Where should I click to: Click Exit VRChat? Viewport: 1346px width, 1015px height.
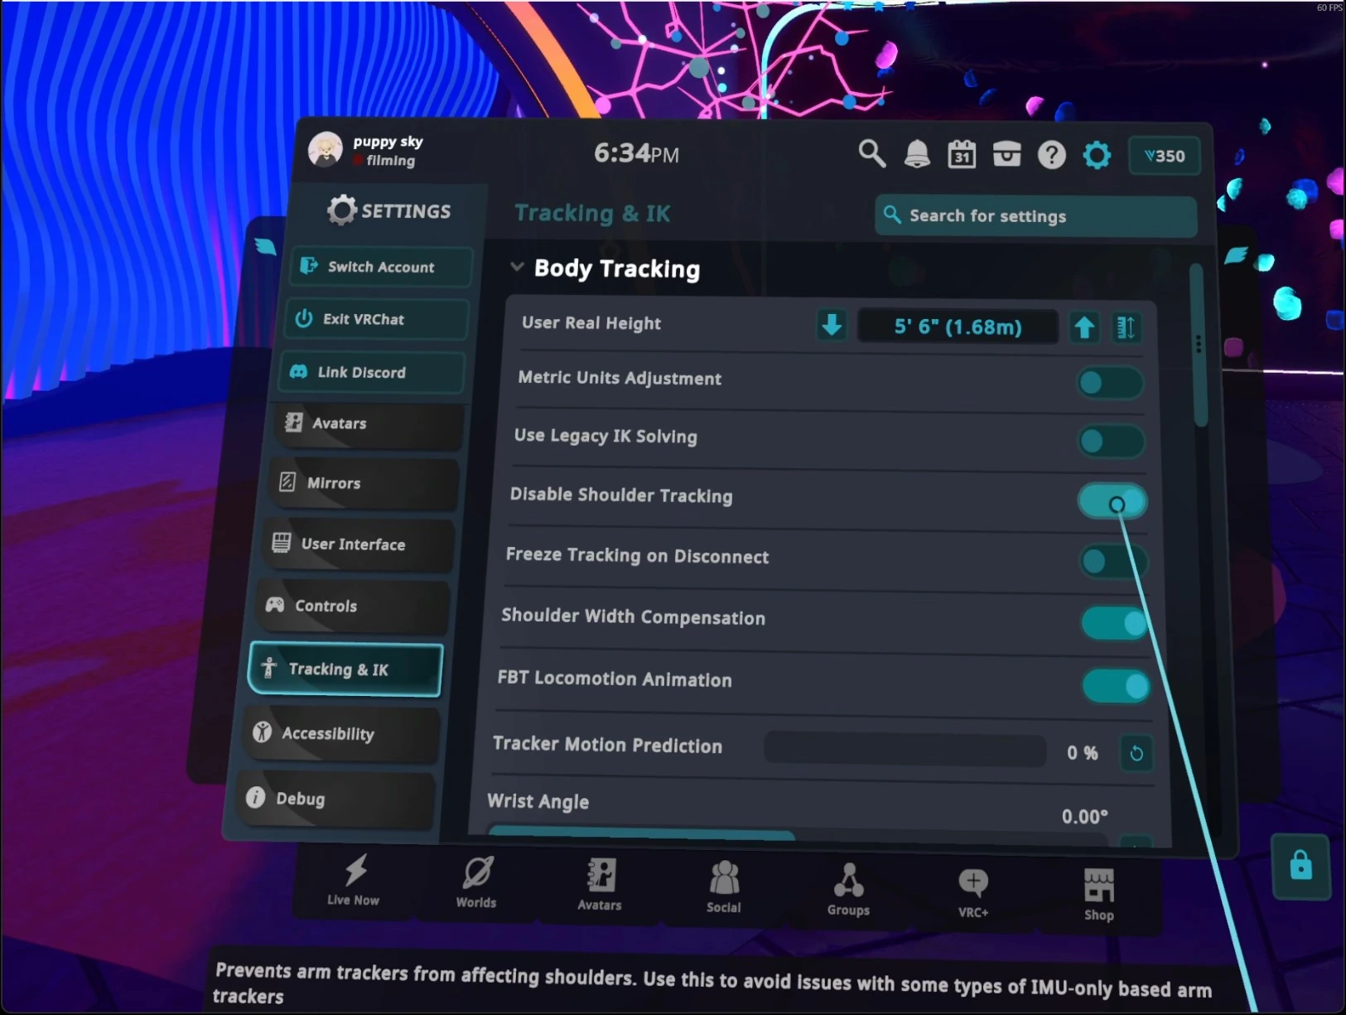click(376, 319)
